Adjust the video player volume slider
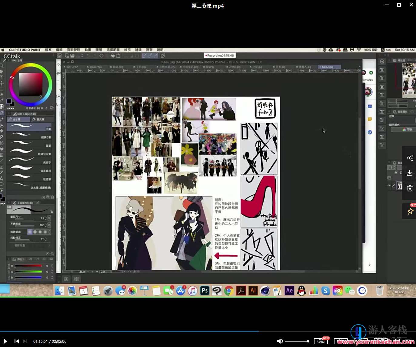Viewport: 416px width, 347px height. 297,341
